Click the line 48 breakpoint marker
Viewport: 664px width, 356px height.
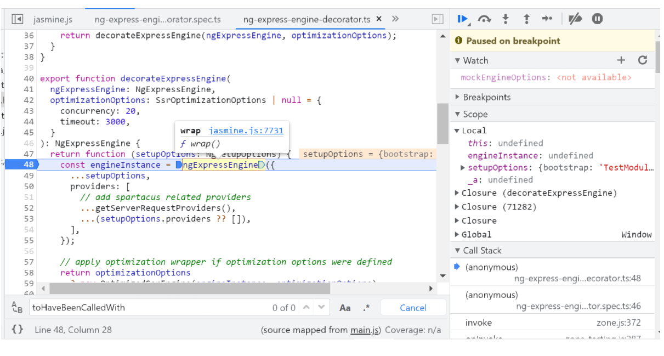22,165
